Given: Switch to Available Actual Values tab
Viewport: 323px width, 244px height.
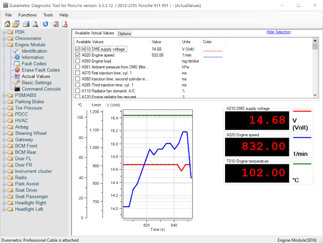Looking at the screenshot, I should [x=94, y=33].
